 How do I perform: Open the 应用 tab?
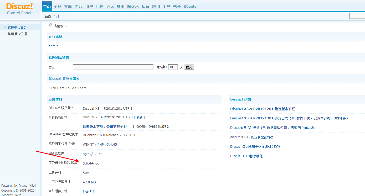pos(156,7)
